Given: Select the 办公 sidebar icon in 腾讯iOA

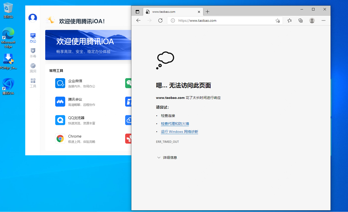Looking at the screenshot, I should pyautogui.click(x=33, y=37).
